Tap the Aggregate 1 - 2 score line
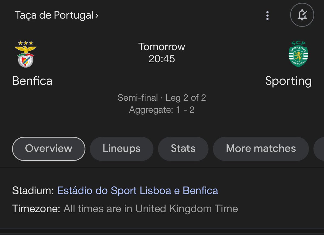 tap(162, 110)
